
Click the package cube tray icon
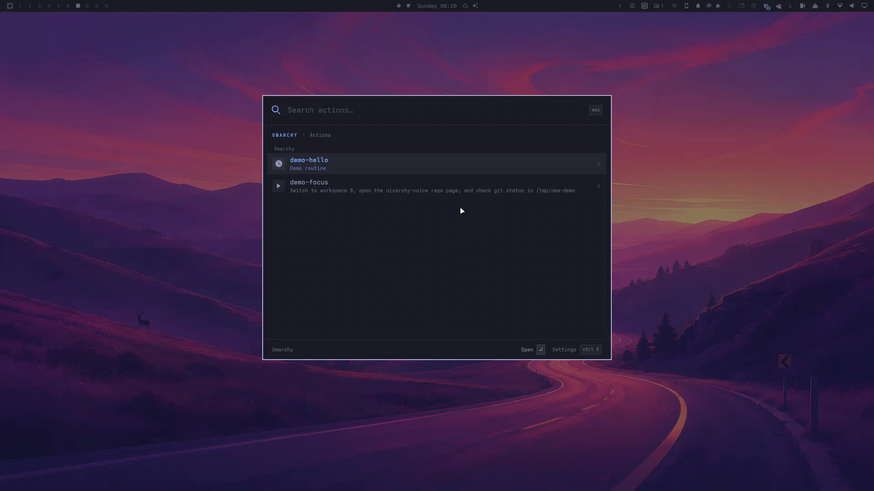pyautogui.click(x=753, y=6)
